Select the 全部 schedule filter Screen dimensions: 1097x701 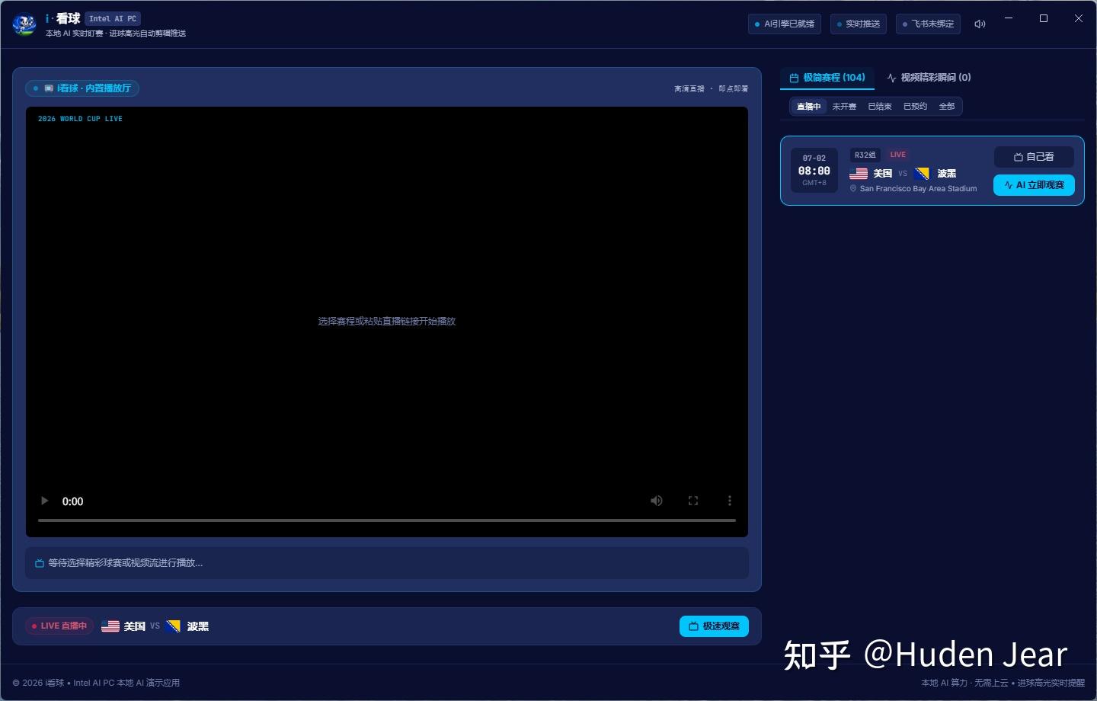click(x=947, y=107)
